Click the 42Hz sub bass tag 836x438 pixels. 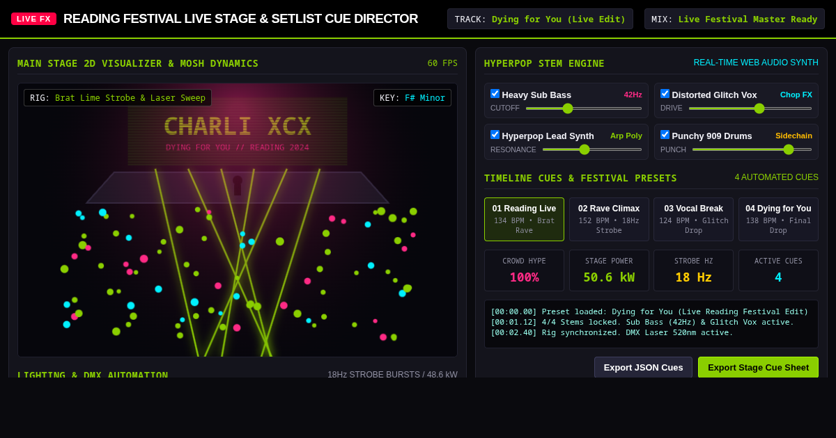click(x=633, y=95)
